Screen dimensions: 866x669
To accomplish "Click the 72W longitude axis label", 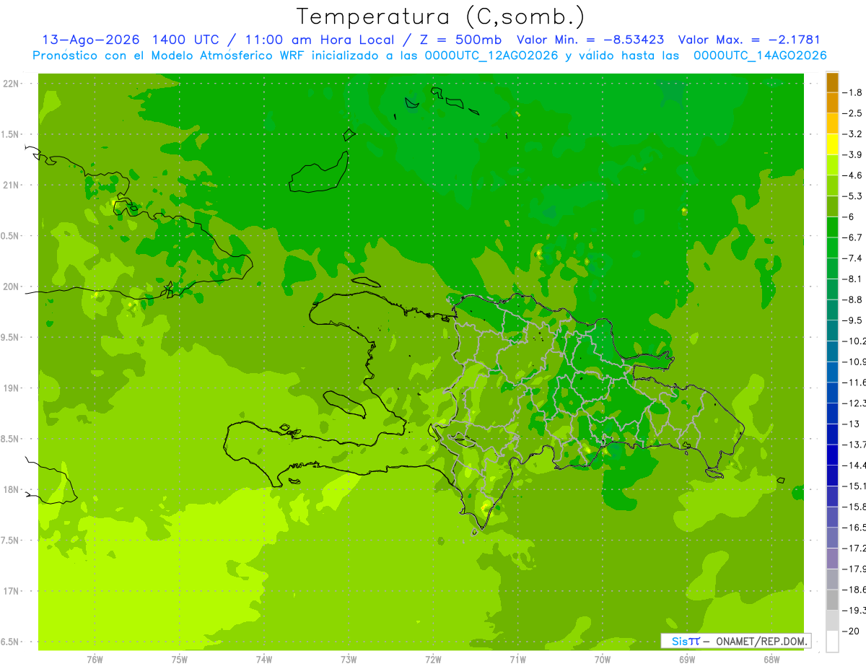I will click(x=433, y=660).
